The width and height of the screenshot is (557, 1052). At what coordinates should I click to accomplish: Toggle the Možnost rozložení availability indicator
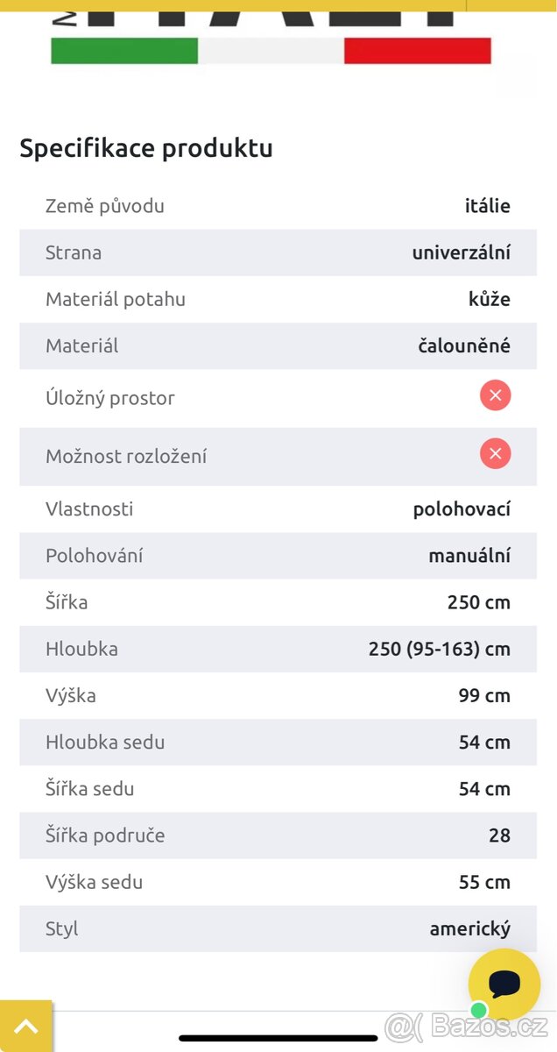tap(495, 453)
